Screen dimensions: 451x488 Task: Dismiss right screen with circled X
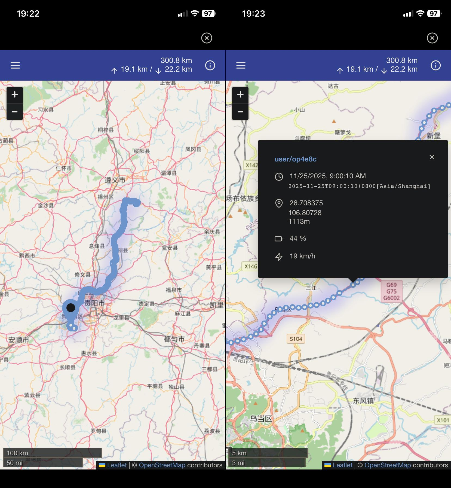coord(432,38)
